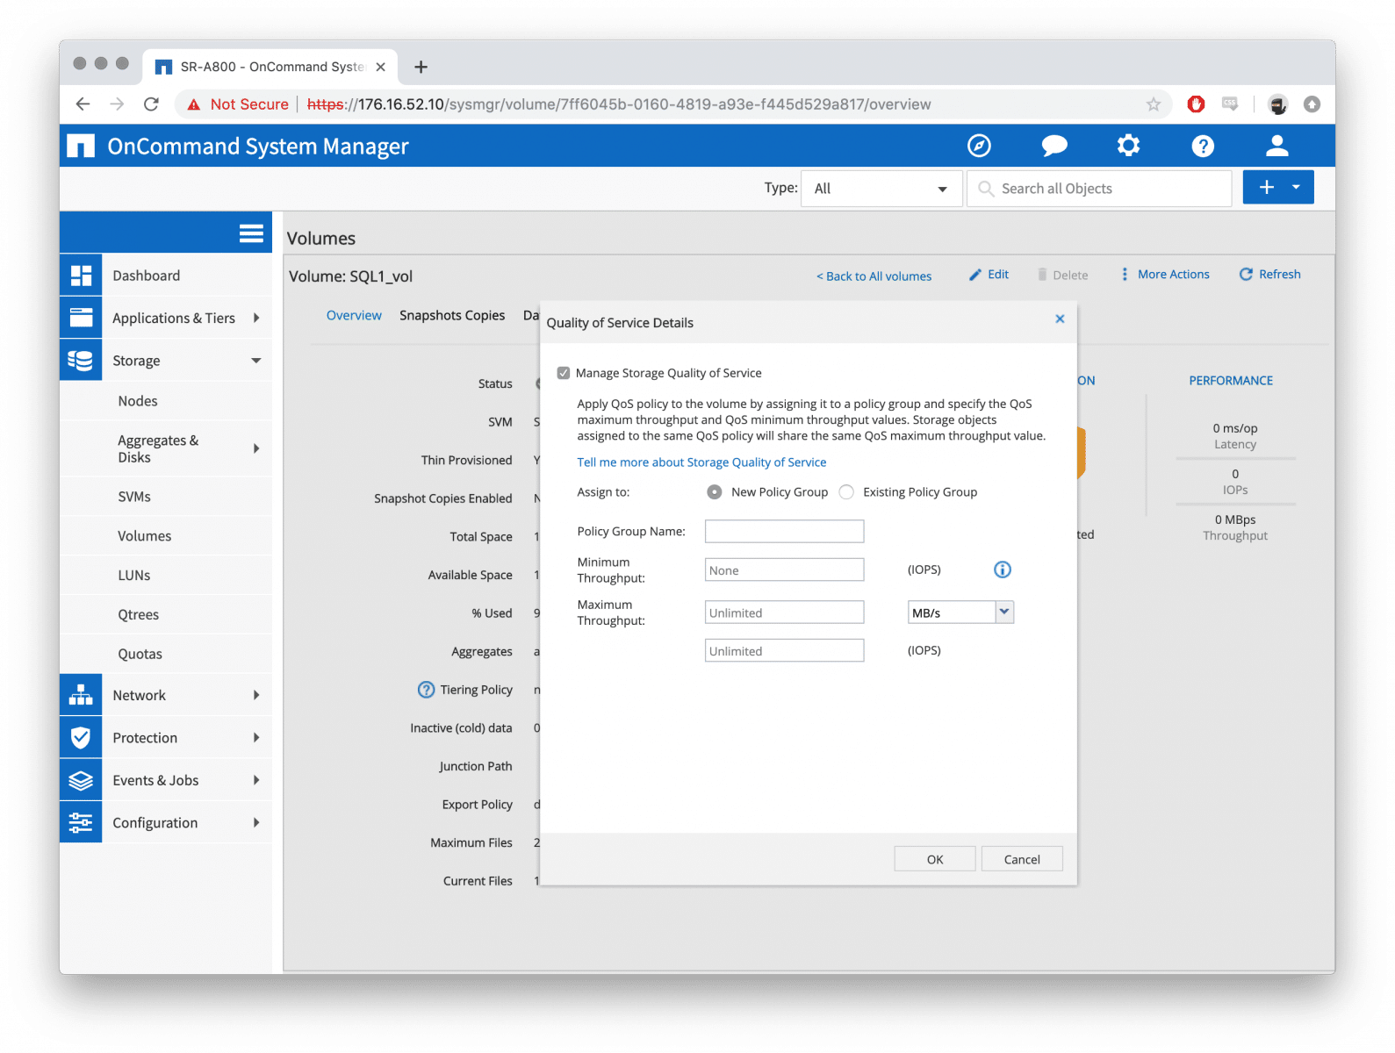This screenshot has width=1395, height=1053.
Task: Click the Tiering Policy help icon
Action: [426, 690]
